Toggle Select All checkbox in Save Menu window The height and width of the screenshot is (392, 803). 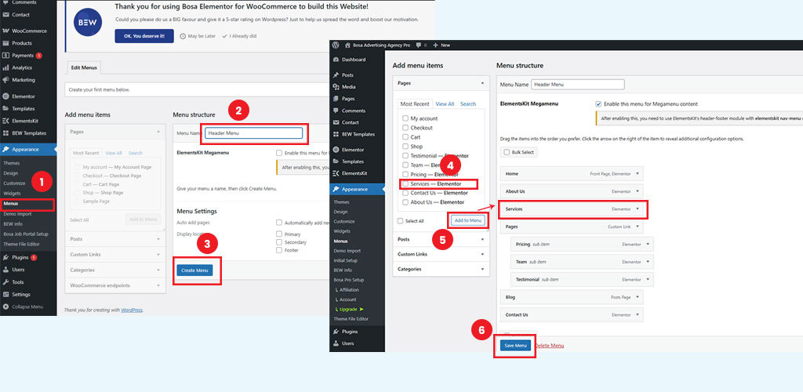coord(401,220)
